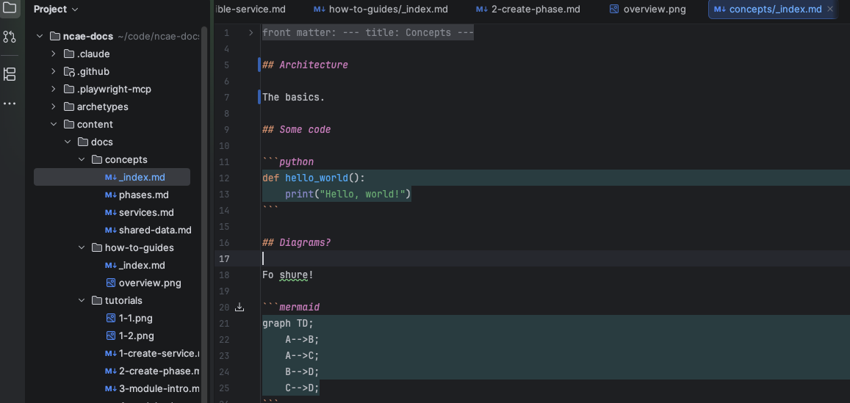Show more tool windows ellipsis icon
The width and height of the screenshot is (850, 403).
[x=10, y=104]
